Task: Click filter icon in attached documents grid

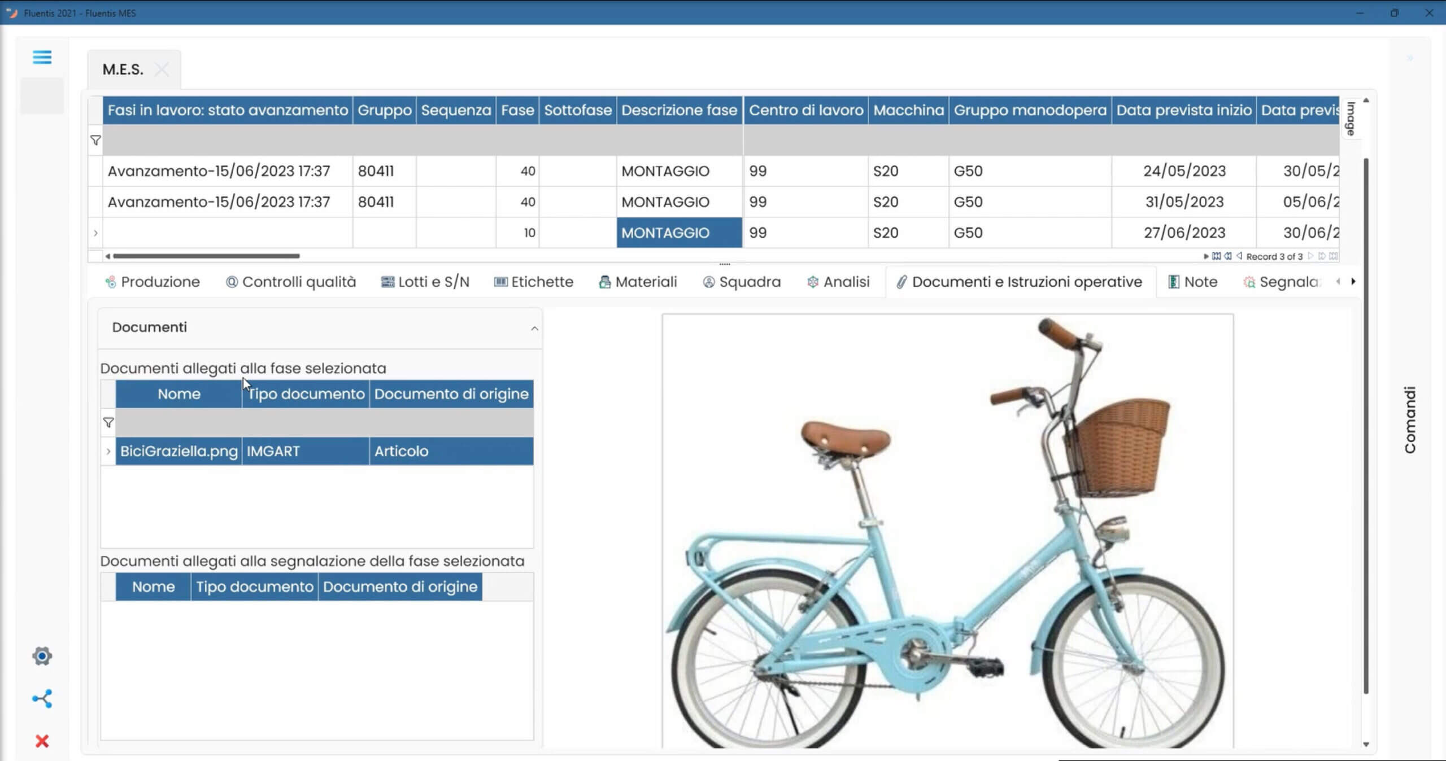Action: coord(108,422)
